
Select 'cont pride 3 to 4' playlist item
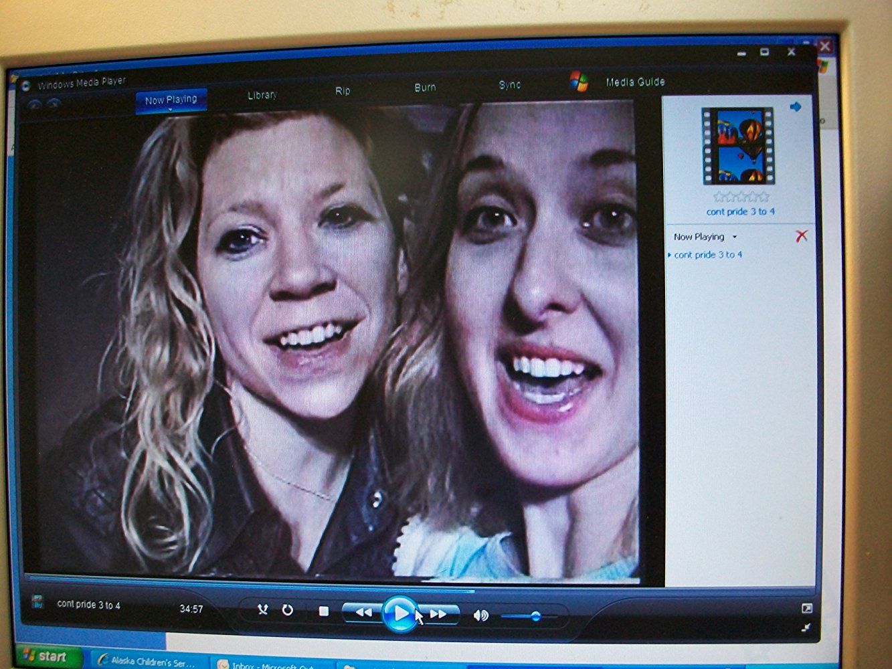click(x=708, y=255)
